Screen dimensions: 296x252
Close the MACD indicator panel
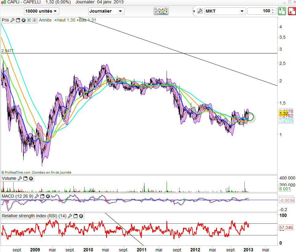tap(48, 196)
